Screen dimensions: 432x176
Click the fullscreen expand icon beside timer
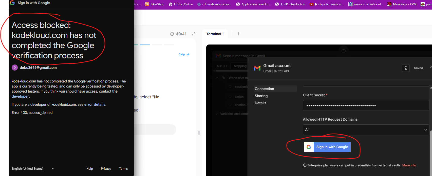[x=194, y=34]
